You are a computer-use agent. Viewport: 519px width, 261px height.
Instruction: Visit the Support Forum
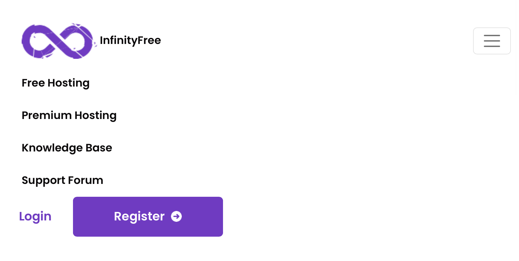coord(62,180)
